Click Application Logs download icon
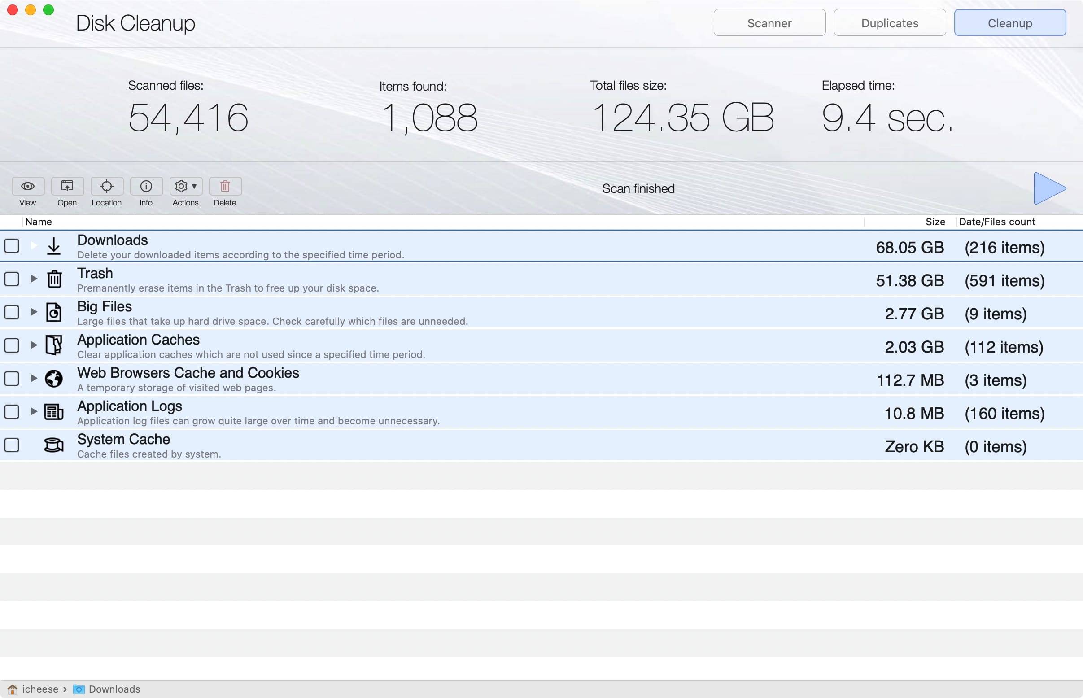The image size is (1083, 698). (53, 411)
